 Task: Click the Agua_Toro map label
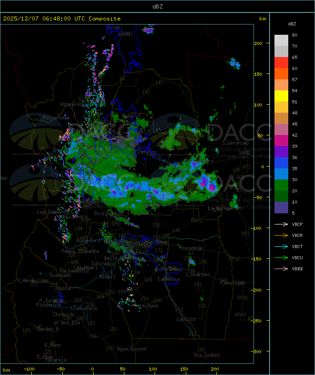[88, 240]
